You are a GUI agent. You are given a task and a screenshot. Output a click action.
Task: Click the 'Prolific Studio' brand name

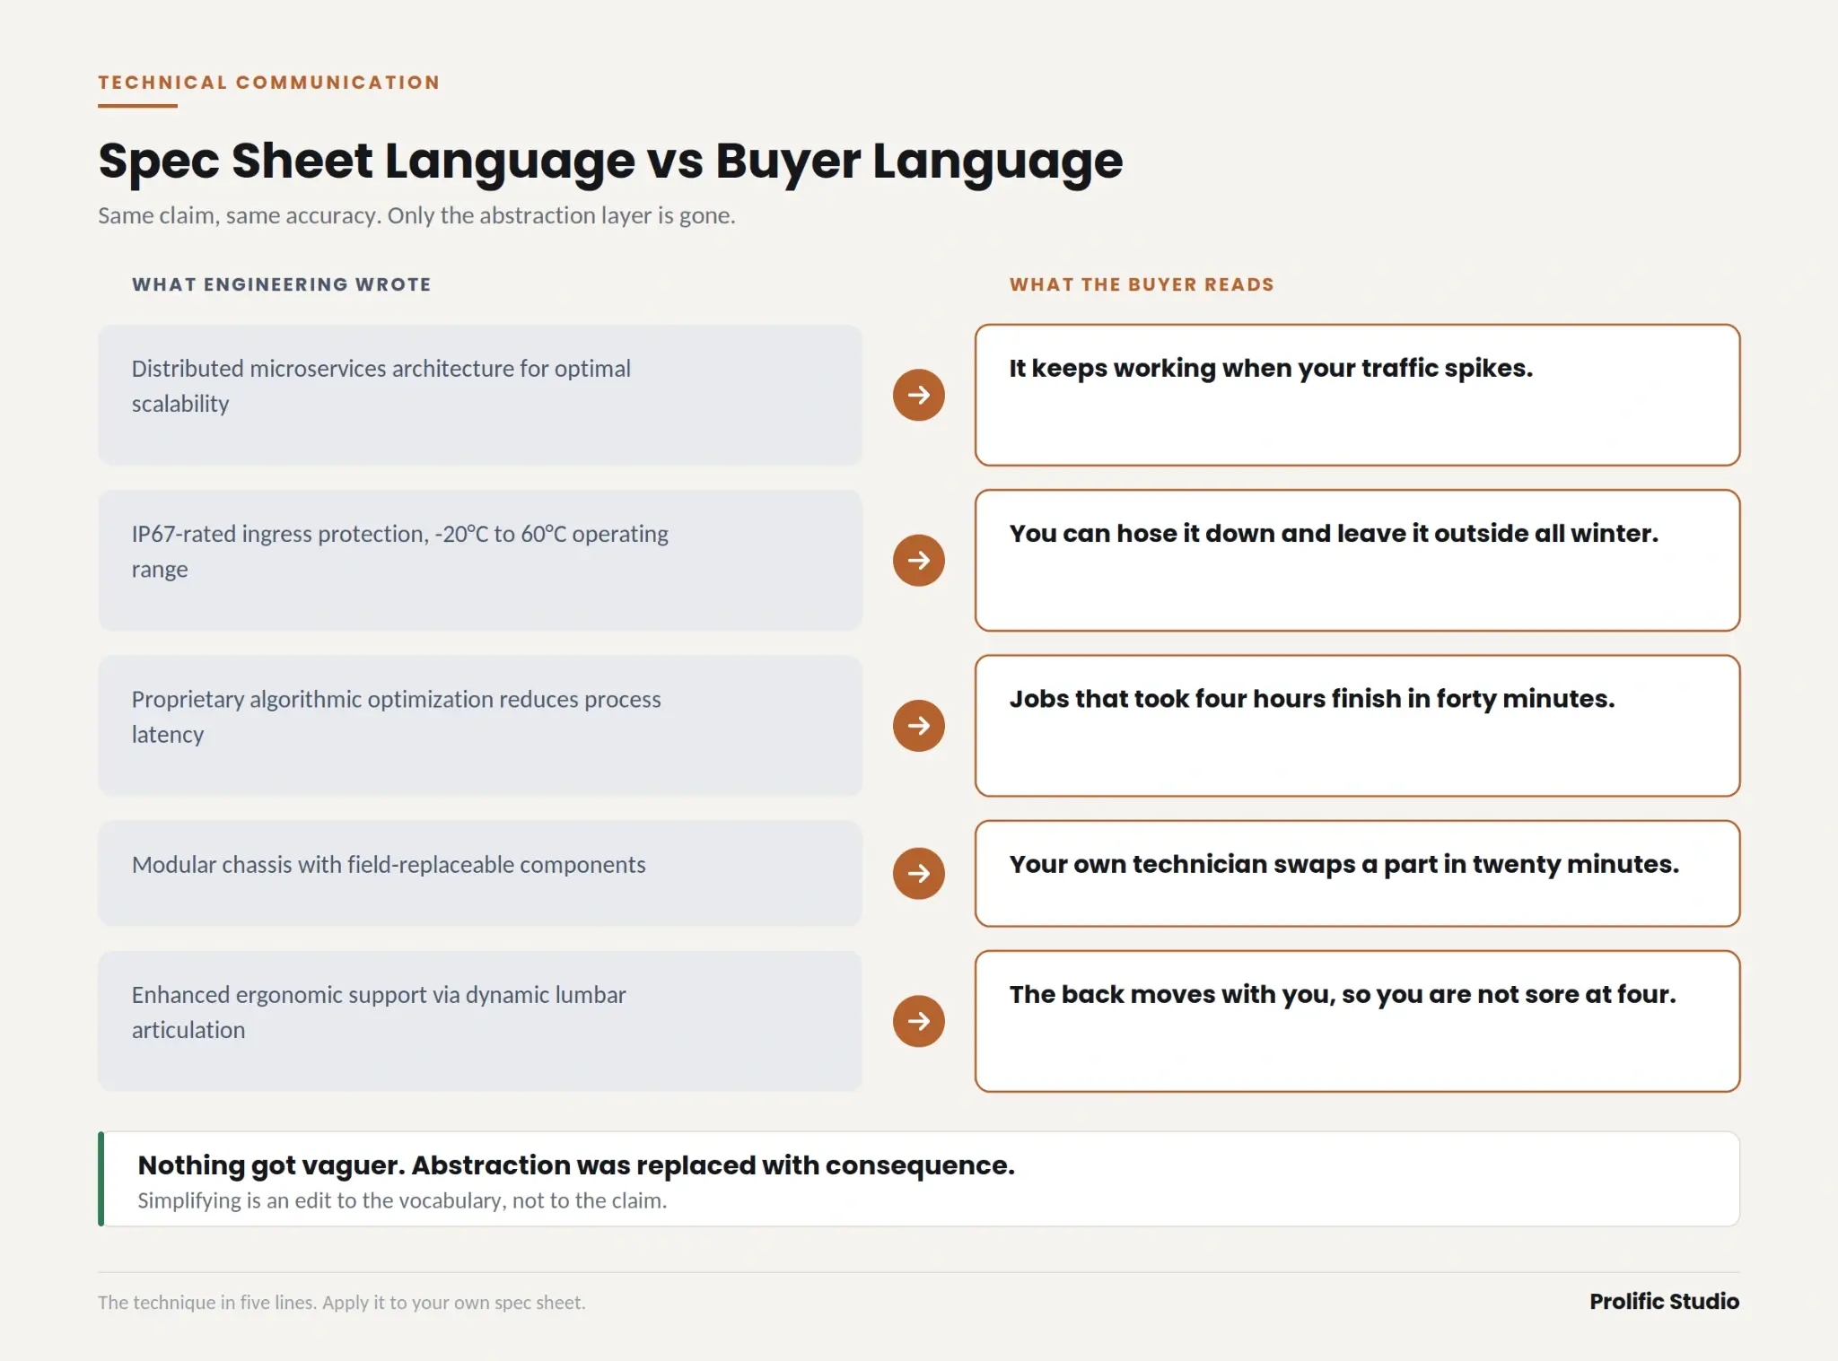pyautogui.click(x=1664, y=1302)
